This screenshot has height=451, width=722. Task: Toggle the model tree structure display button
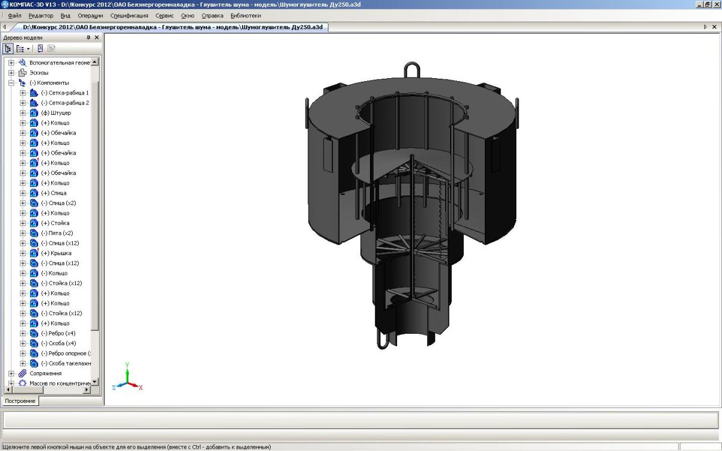8,48
